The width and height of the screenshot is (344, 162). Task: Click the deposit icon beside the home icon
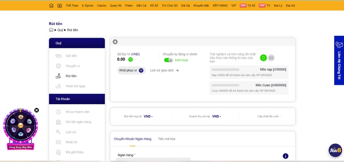pyautogui.click(x=60, y=6)
